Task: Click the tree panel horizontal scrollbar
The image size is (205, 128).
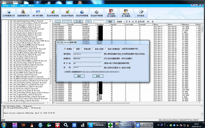Action: [24, 103]
